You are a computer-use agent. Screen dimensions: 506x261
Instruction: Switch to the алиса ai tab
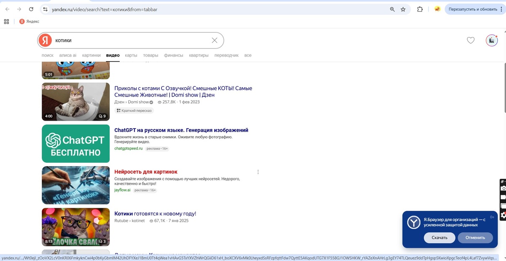(x=68, y=55)
